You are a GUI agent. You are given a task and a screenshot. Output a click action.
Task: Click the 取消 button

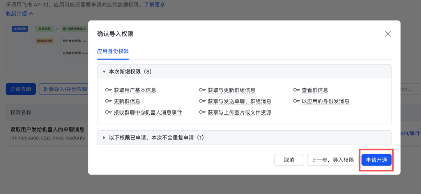coord(289,160)
